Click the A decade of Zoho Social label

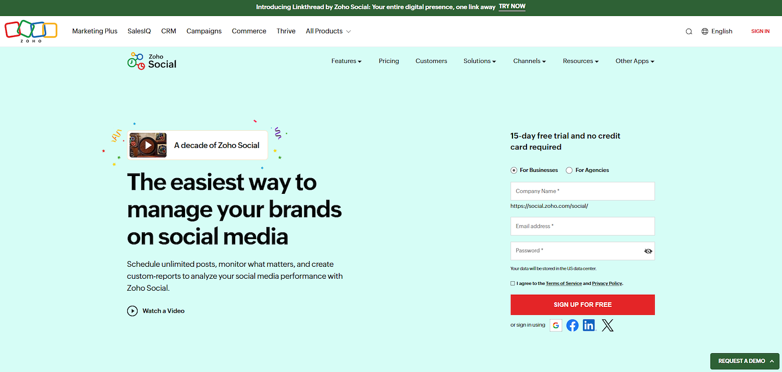(216, 145)
